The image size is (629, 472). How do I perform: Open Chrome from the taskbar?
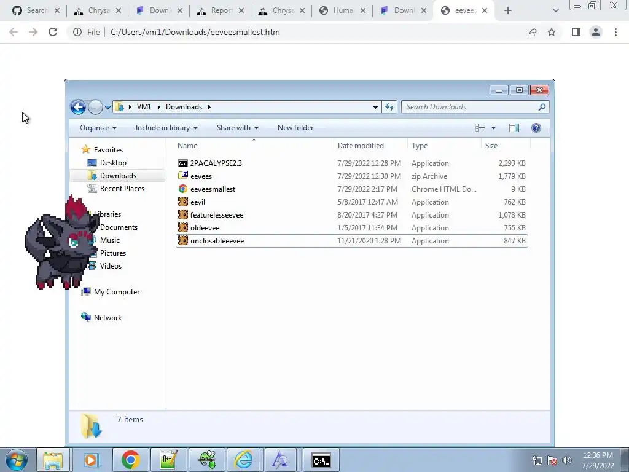pos(130,460)
